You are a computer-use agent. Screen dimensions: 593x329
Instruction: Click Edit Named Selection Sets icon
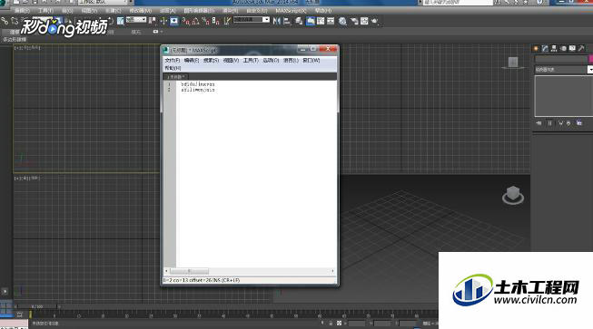pyautogui.click(x=227, y=21)
